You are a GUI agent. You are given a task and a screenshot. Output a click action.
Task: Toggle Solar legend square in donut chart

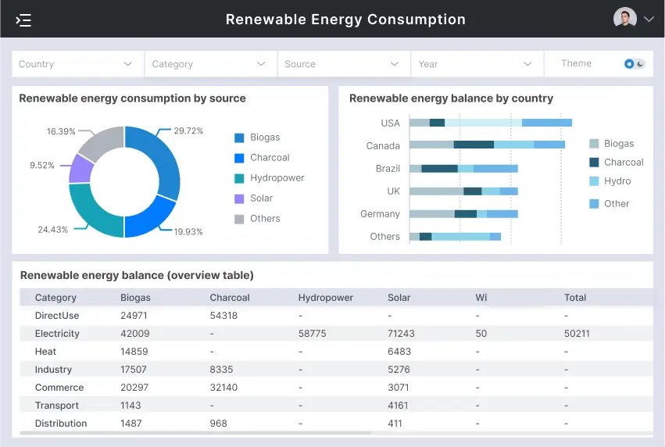point(239,198)
